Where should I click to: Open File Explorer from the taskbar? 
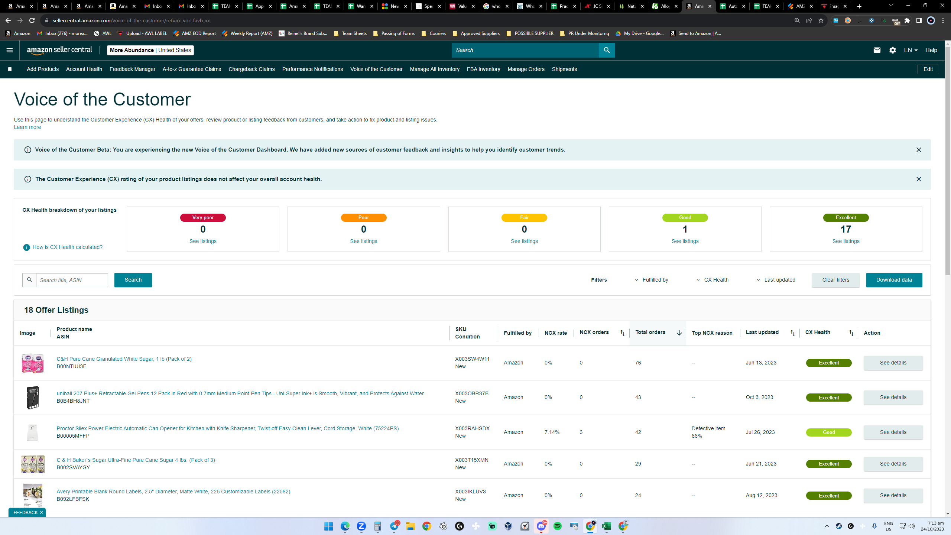coord(410,526)
